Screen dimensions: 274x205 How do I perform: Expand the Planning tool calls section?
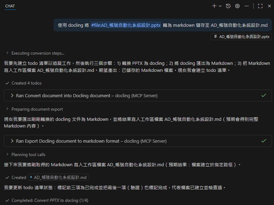(x=28, y=155)
